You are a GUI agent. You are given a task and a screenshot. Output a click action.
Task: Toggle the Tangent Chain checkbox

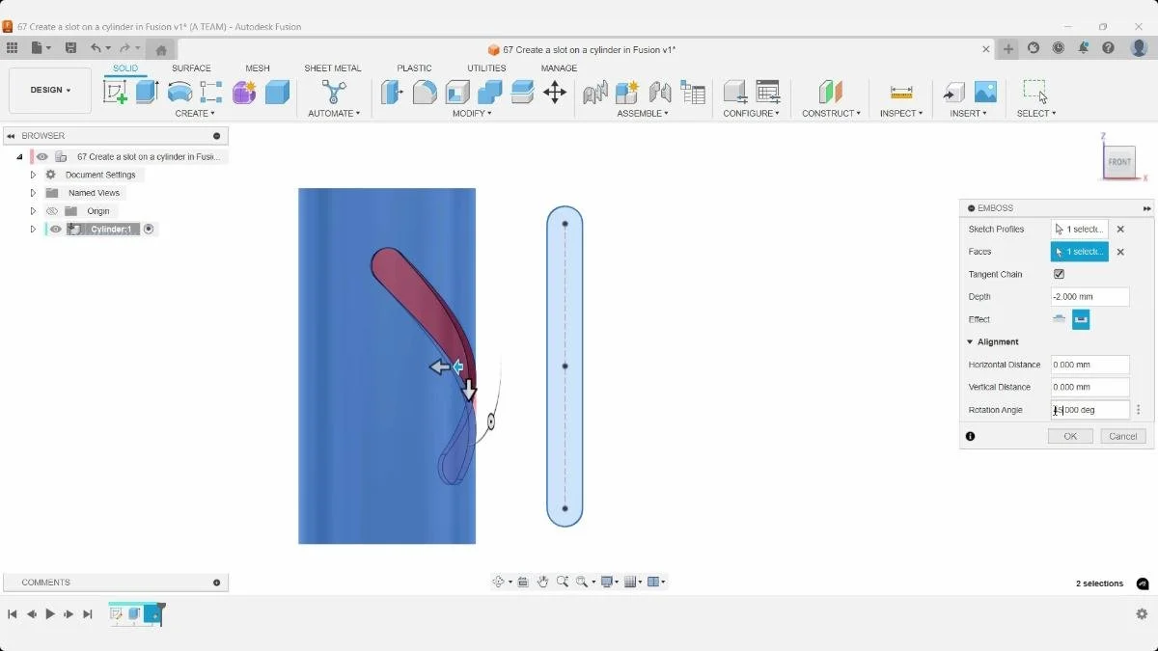[x=1059, y=274]
